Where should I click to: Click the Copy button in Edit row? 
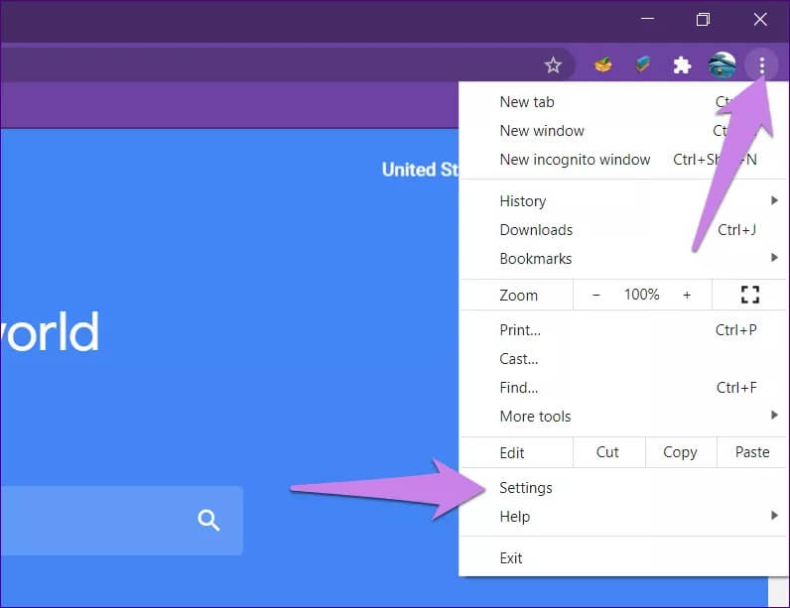point(680,452)
